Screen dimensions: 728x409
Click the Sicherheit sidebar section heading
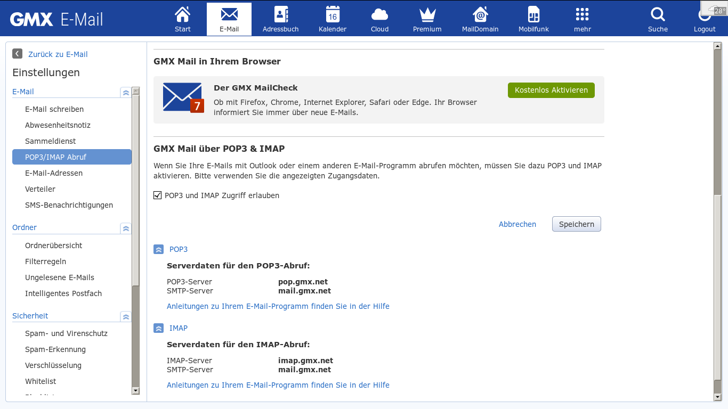(x=30, y=316)
